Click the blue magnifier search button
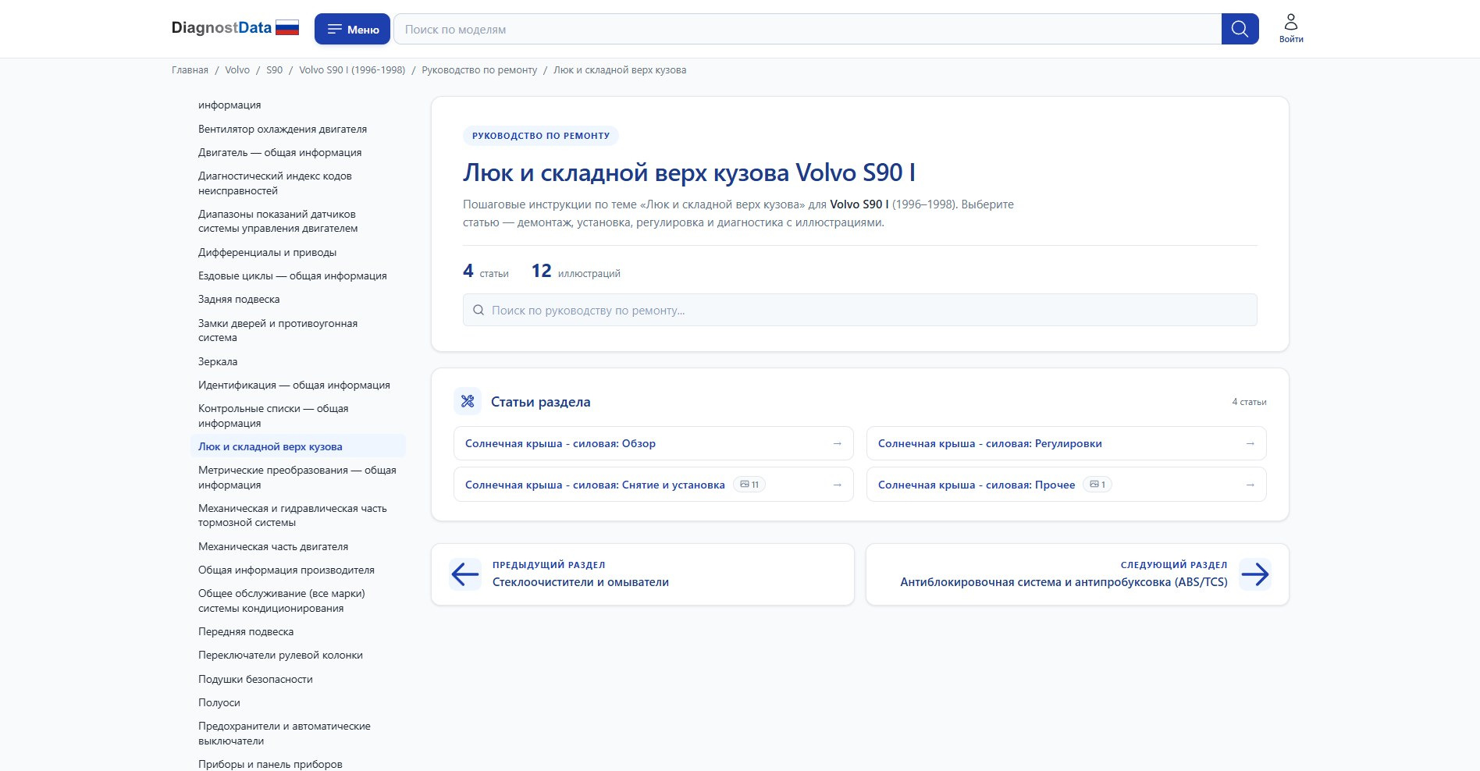The height and width of the screenshot is (771, 1480). pos(1240,29)
